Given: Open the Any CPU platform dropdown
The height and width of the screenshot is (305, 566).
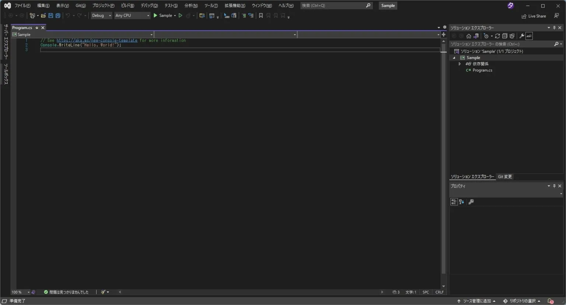Looking at the screenshot, I should point(132,15).
